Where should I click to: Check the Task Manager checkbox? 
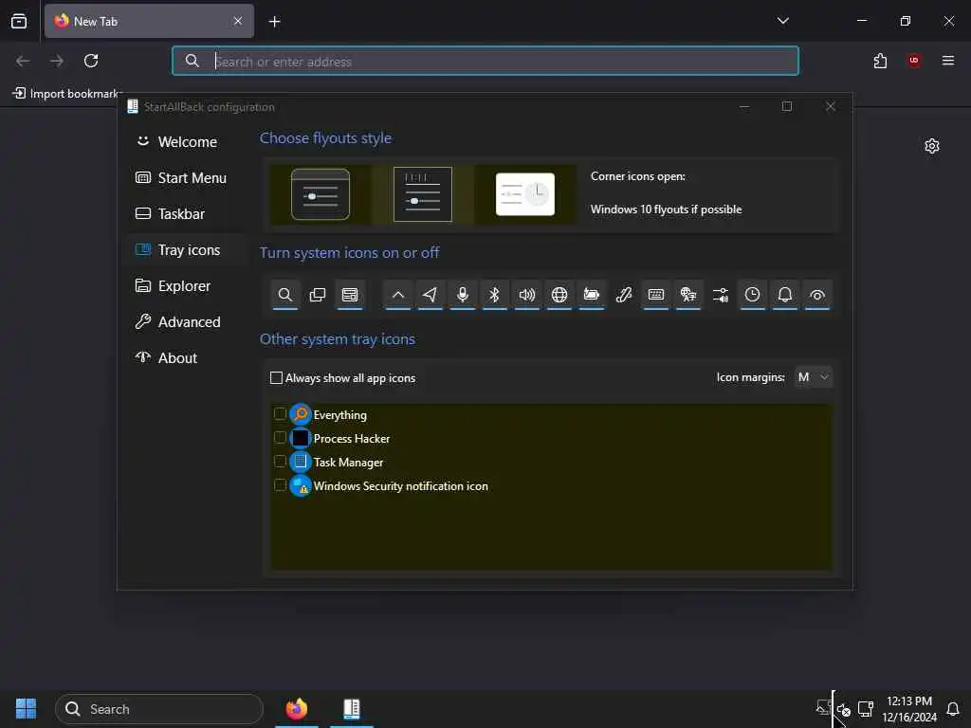[x=280, y=462]
